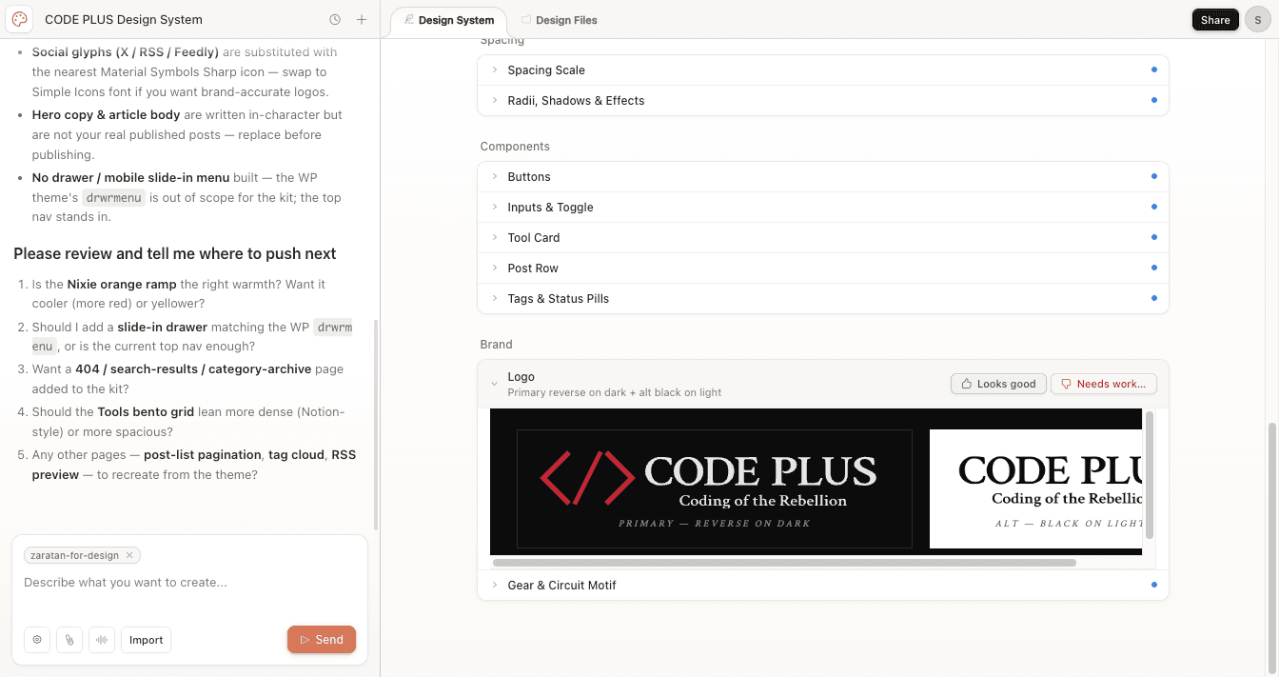The width and height of the screenshot is (1279, 677).
Task: Click the blue status dot on Buttons row
Action: 1154,176
